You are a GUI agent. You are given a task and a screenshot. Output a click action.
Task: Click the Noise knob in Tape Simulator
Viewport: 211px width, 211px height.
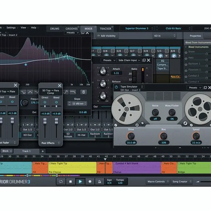(x=155, y=112)
